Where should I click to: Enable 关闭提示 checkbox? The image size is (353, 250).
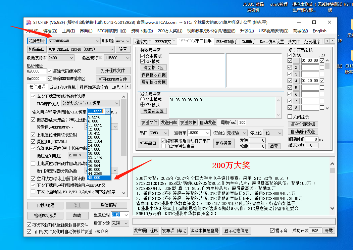(290, 117)
